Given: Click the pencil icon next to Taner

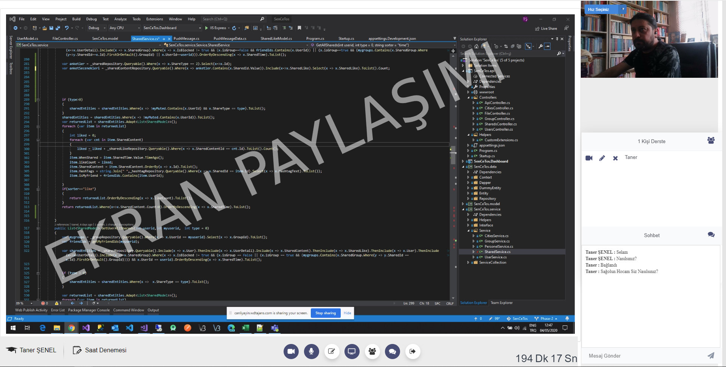Looking at the screenshot, I should pos(602,158).
